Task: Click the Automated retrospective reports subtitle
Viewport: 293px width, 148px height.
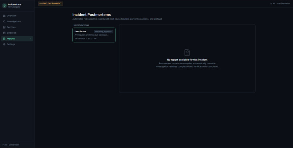Action: (117, 19)
